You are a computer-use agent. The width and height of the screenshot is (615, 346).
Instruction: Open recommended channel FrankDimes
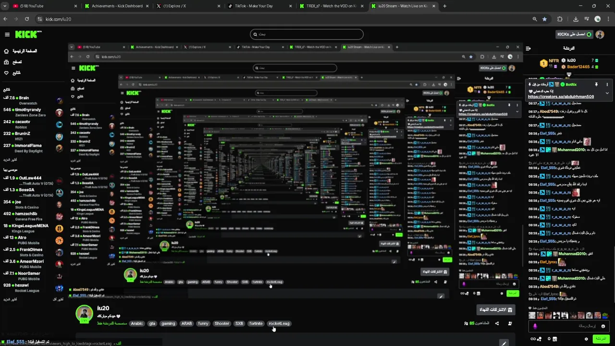click(x=33, y=252)
